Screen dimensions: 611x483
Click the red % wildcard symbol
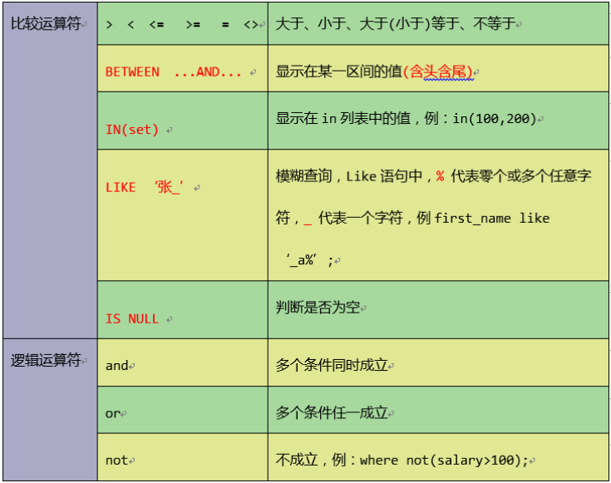pyautogui.click(x=440, y=176)
